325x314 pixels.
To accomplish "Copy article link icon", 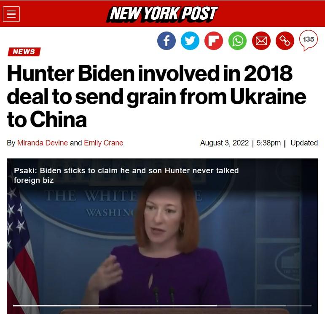I will 285,41.
